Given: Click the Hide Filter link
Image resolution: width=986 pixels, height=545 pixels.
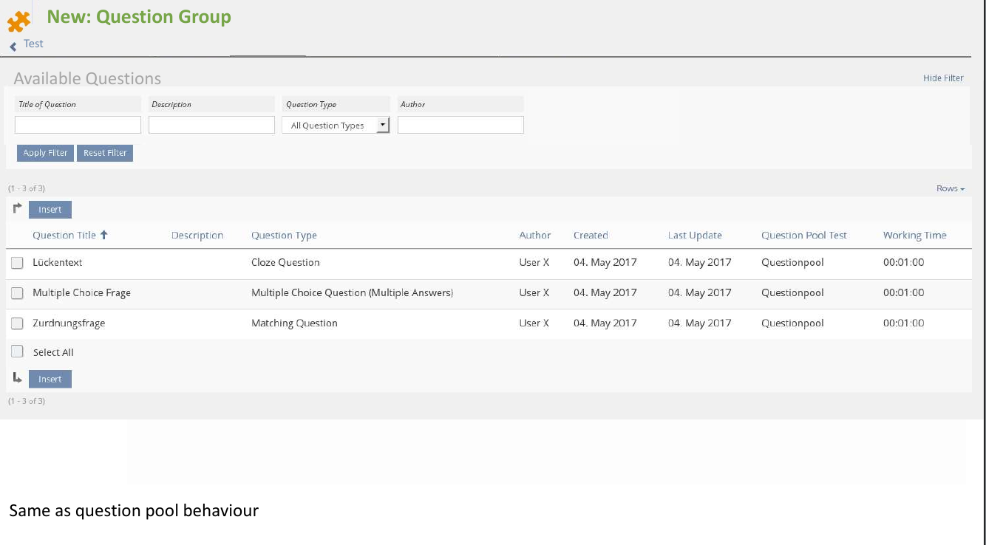Looking at the screenshot, I should pyautogui.click(x=942, y=78).
